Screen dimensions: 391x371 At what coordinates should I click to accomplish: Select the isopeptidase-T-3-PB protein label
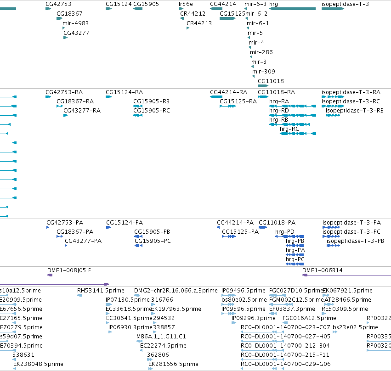click(x=355, y=241)
